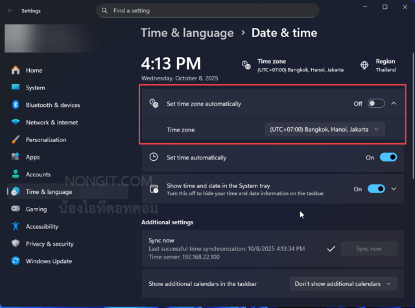Click Time & language breadcrumb link
Screen dimensions: 415x308
pos(187,33)
